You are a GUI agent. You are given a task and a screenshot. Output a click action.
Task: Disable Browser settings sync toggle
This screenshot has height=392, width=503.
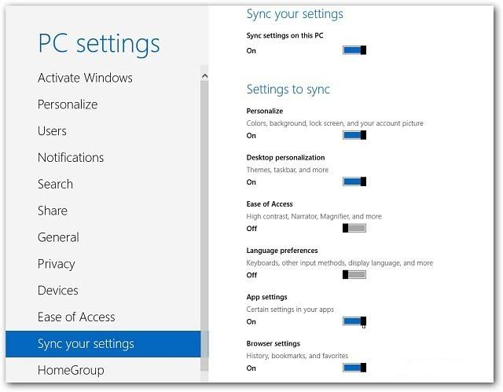[354, 367]
